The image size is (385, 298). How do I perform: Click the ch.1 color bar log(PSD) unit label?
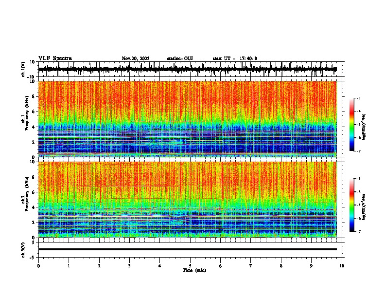(x=364, y=127)
